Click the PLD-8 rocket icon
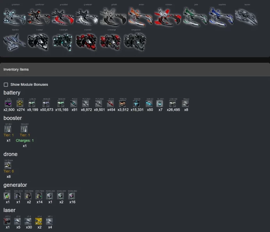The width and height of the screenshot is (270, 232). (74, 104)
